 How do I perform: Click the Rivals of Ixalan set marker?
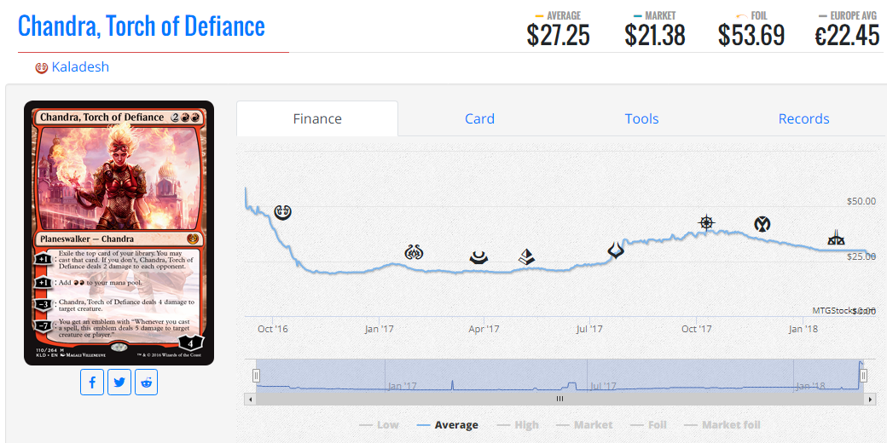836,238
